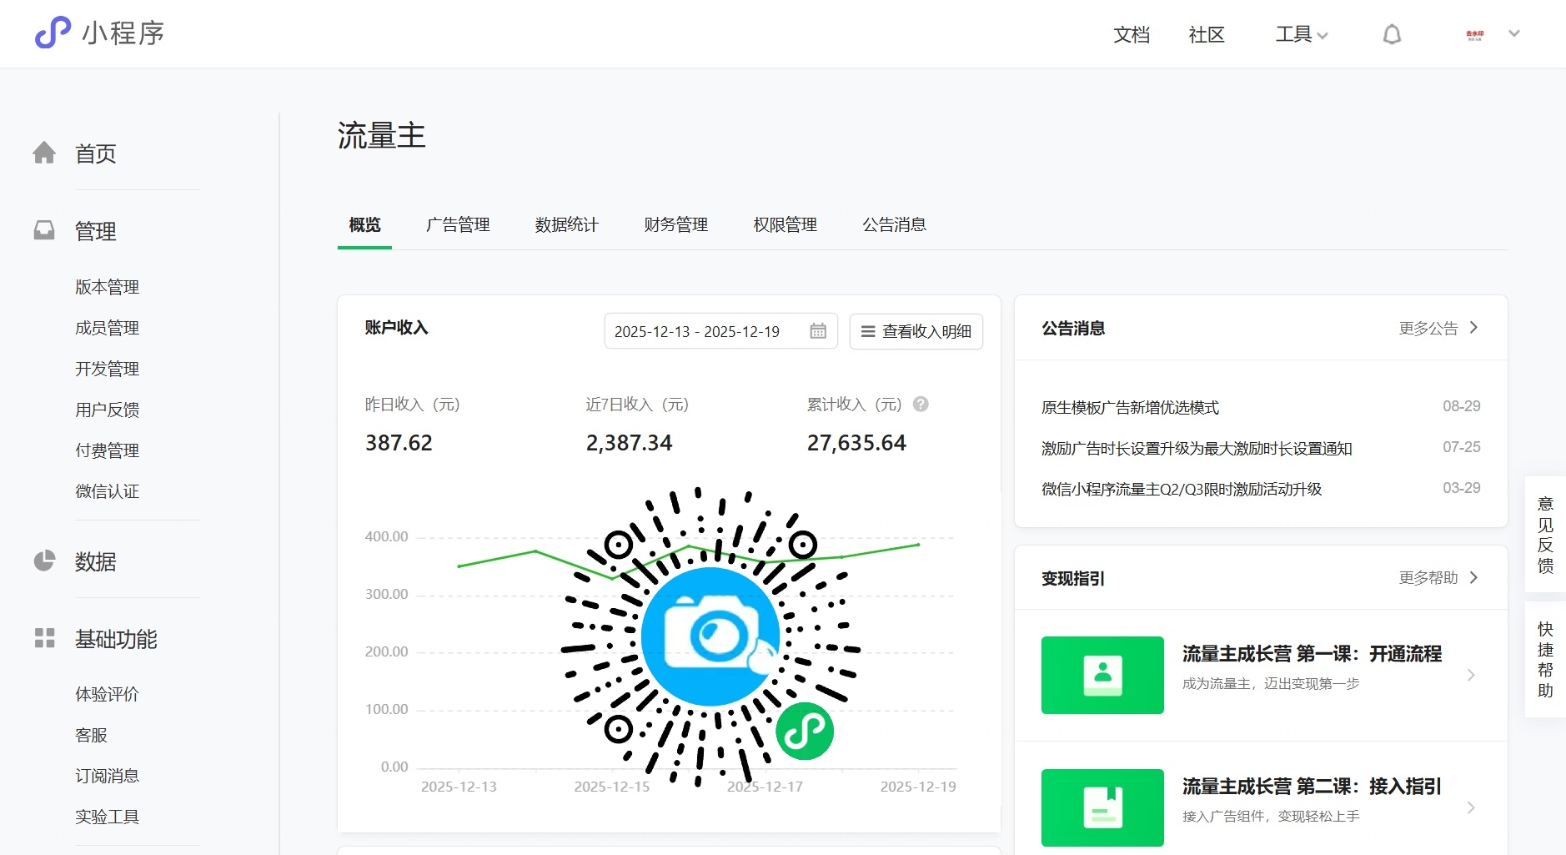Open the calendar icon in date range

(x=818, y=331)
